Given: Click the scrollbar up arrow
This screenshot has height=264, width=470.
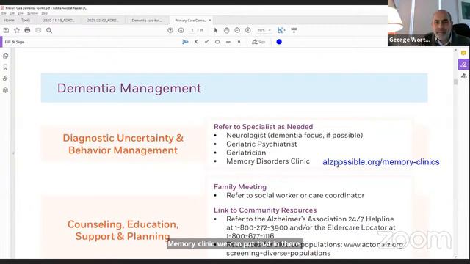Looking at the screenshot, I should (455, 50).
